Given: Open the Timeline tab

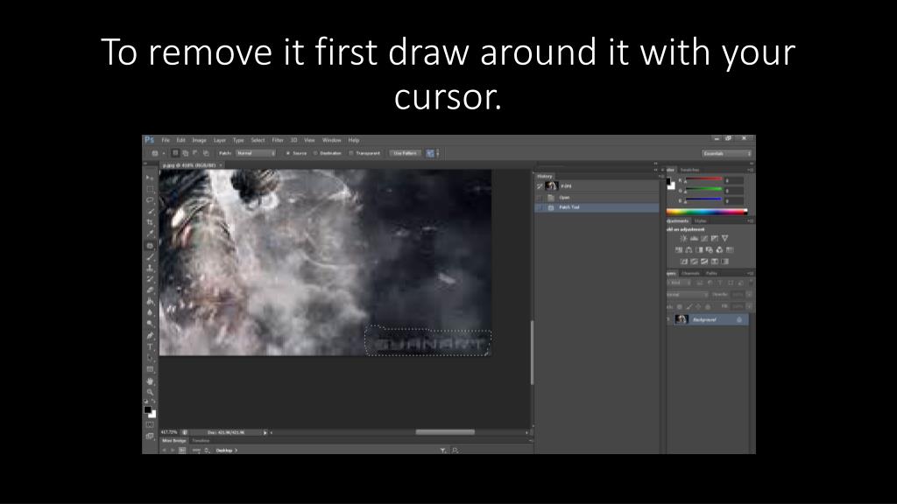Looking at the screenshot, I should click(201, 441).
